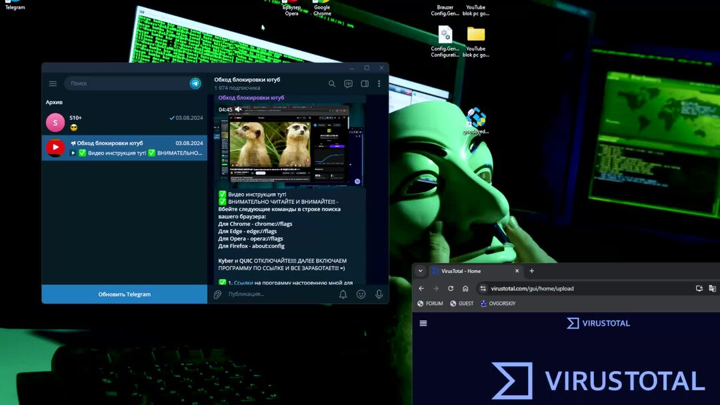Click the attach file paperclip icon
The image size is (720, 405).
(217, 294)
